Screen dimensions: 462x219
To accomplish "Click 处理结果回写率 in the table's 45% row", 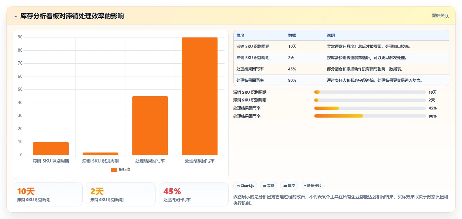I will click(250, 69).
